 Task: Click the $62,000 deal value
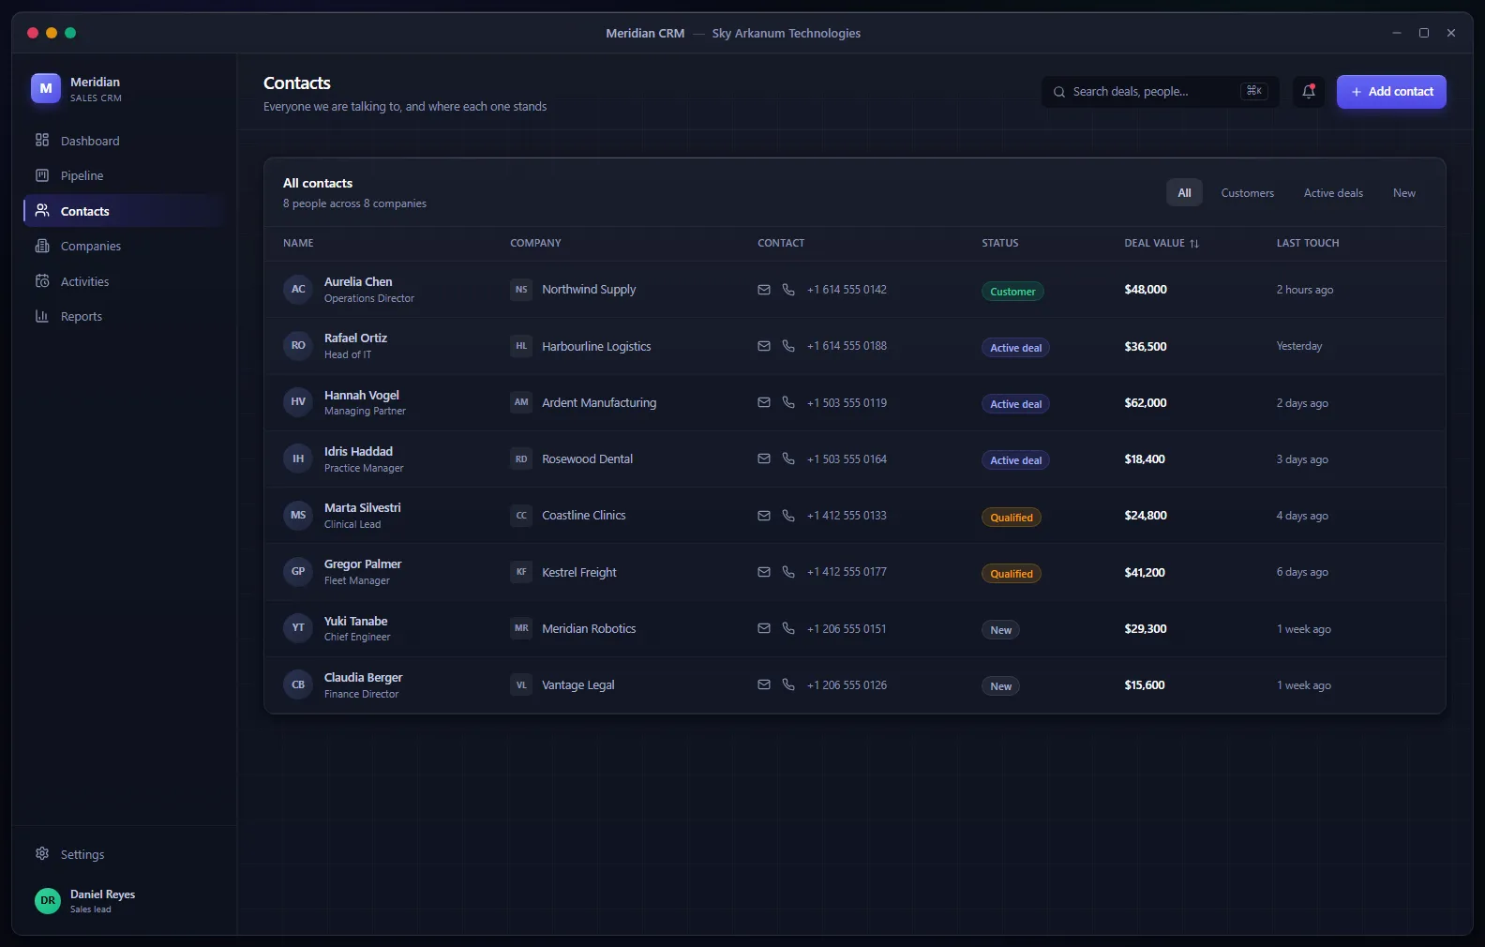coord(1146,403)
